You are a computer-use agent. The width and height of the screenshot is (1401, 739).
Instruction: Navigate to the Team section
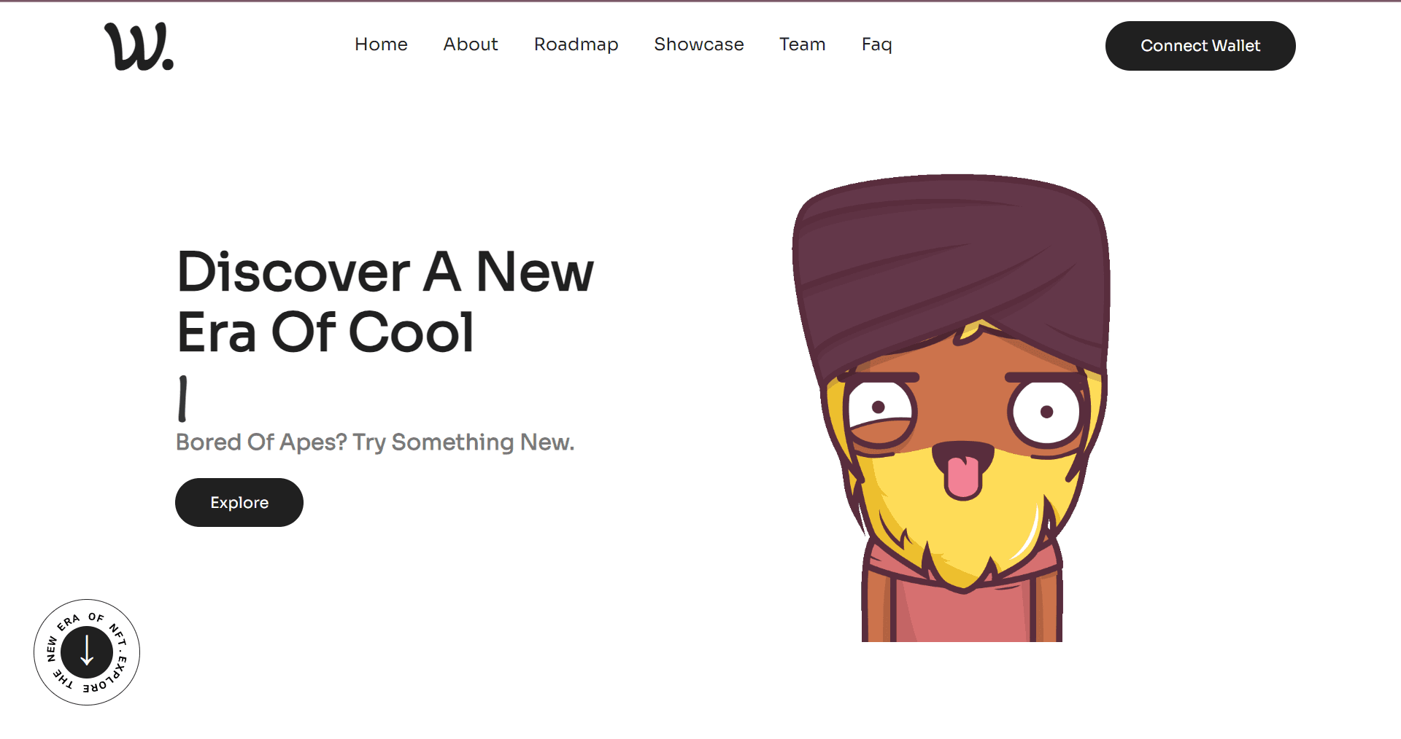pos(803,44)
